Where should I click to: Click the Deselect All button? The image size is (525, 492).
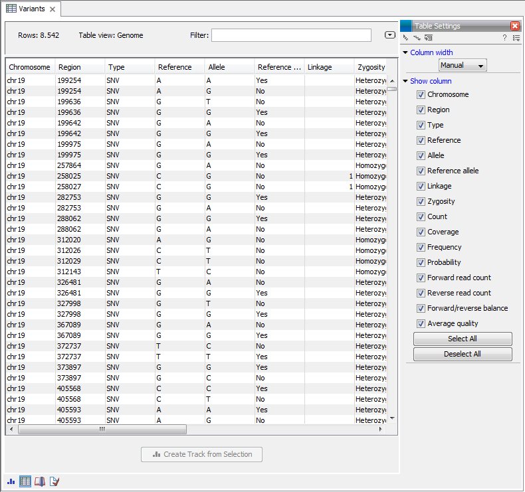pos(463,354)
